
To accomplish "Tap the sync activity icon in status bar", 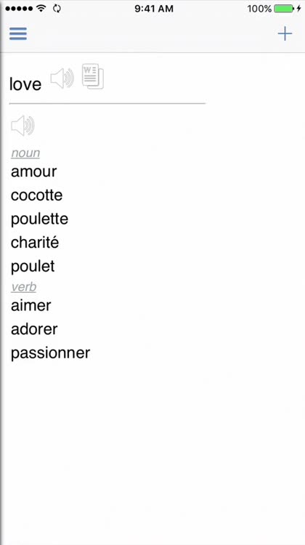I will coord(57,9).
